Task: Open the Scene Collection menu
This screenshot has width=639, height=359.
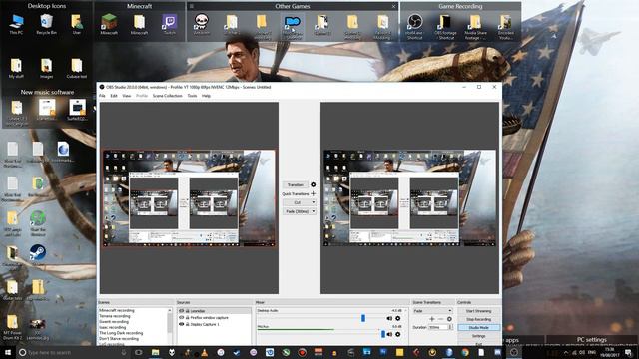Action: coord(167,96)
